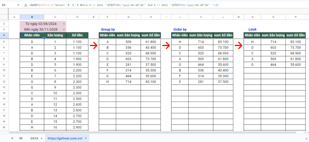Click the Group by label
This screenshot has height=142, width=309.
click(x=108, y=30)
